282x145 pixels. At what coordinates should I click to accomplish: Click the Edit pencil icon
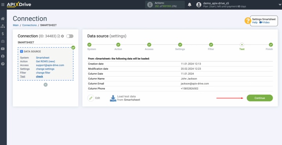pos(91,98)
